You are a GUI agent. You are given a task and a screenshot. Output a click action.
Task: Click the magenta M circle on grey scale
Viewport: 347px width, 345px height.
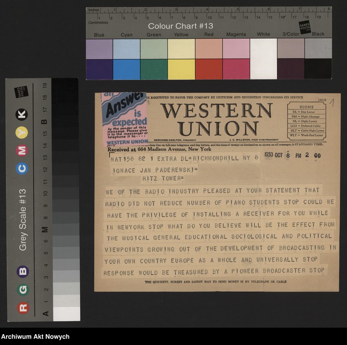[22, 150]
